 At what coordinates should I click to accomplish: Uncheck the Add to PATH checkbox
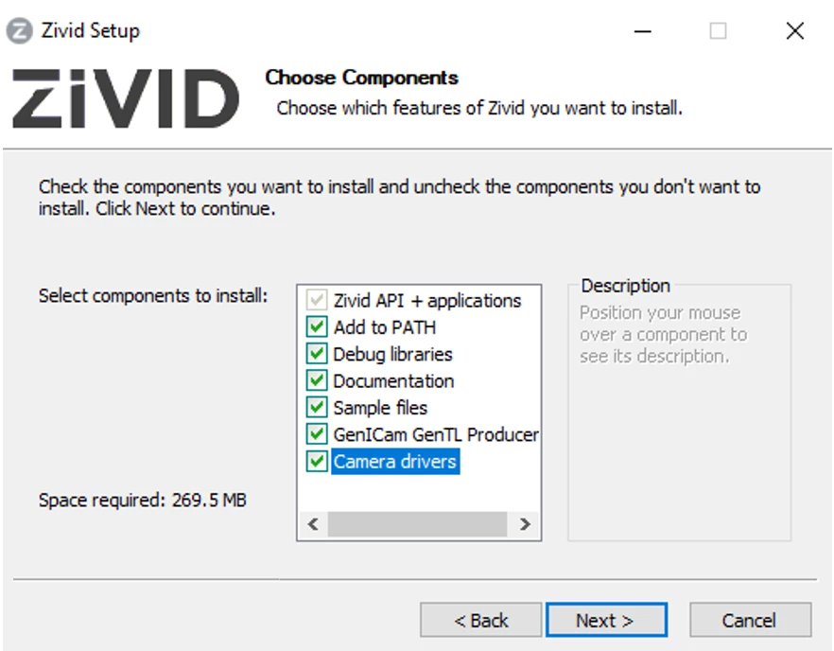click(x=317, y=326)
